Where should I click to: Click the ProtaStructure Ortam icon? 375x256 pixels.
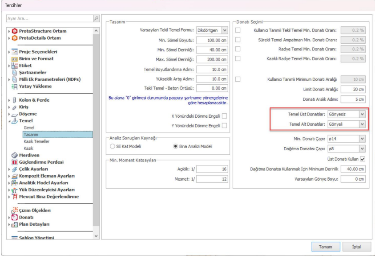15,31
